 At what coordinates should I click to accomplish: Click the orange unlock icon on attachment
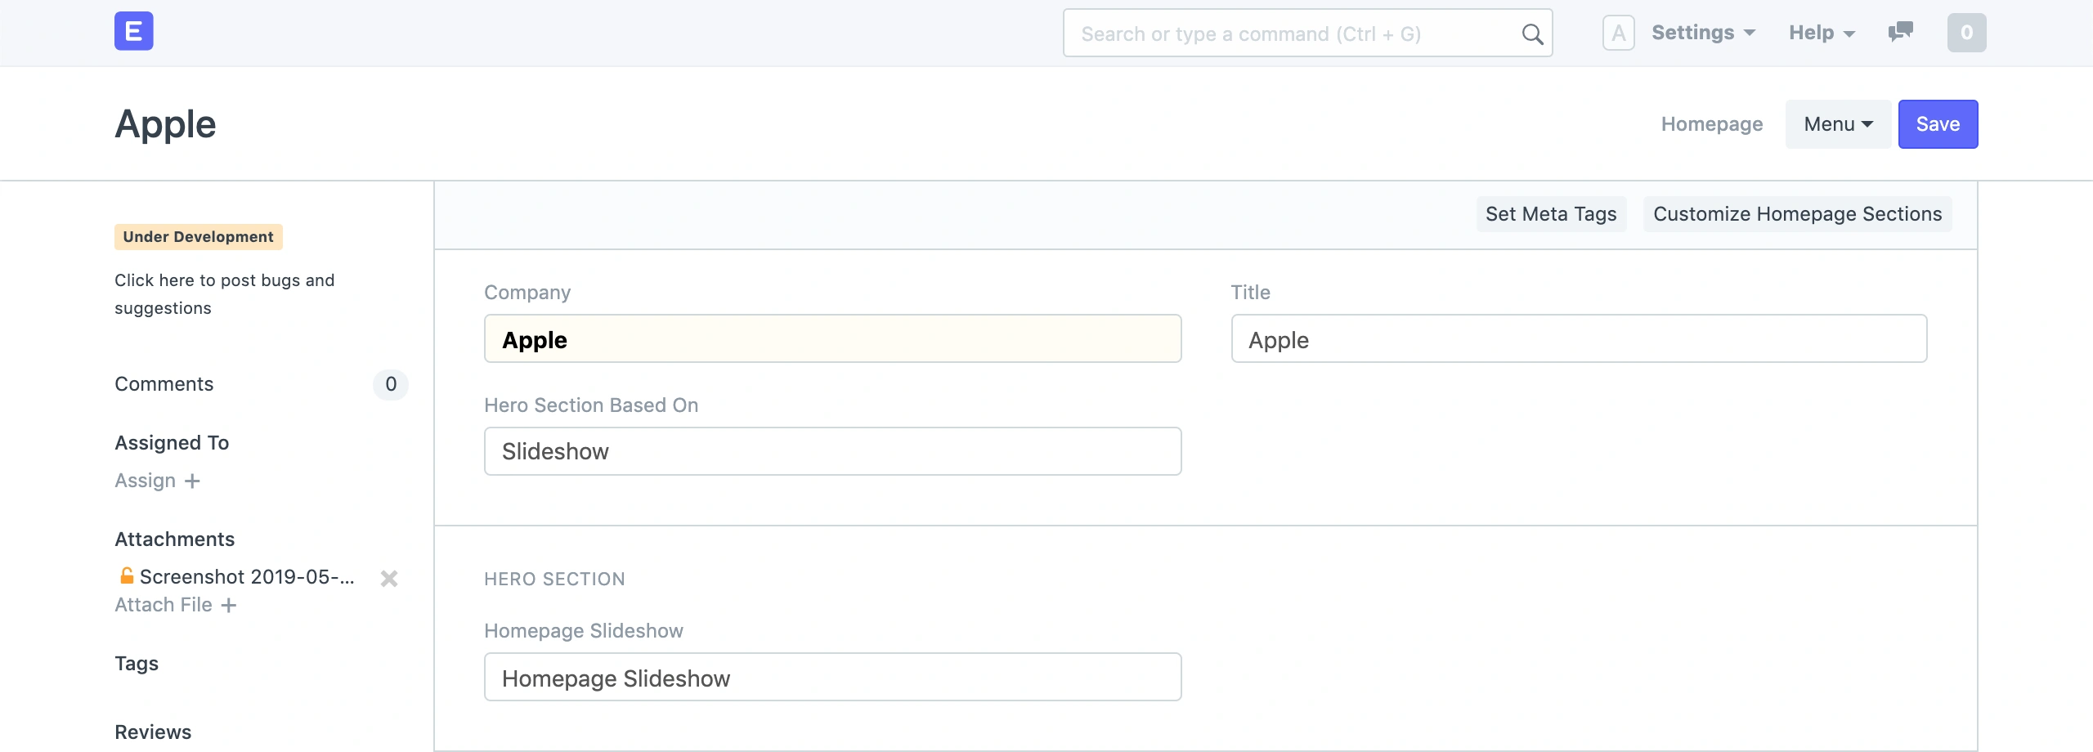tap(127, 576)
